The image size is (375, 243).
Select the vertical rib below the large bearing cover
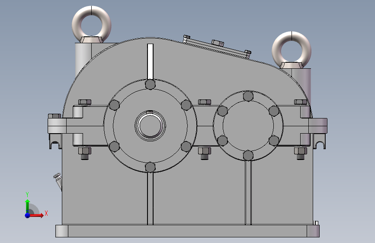[x=150, y=198]
